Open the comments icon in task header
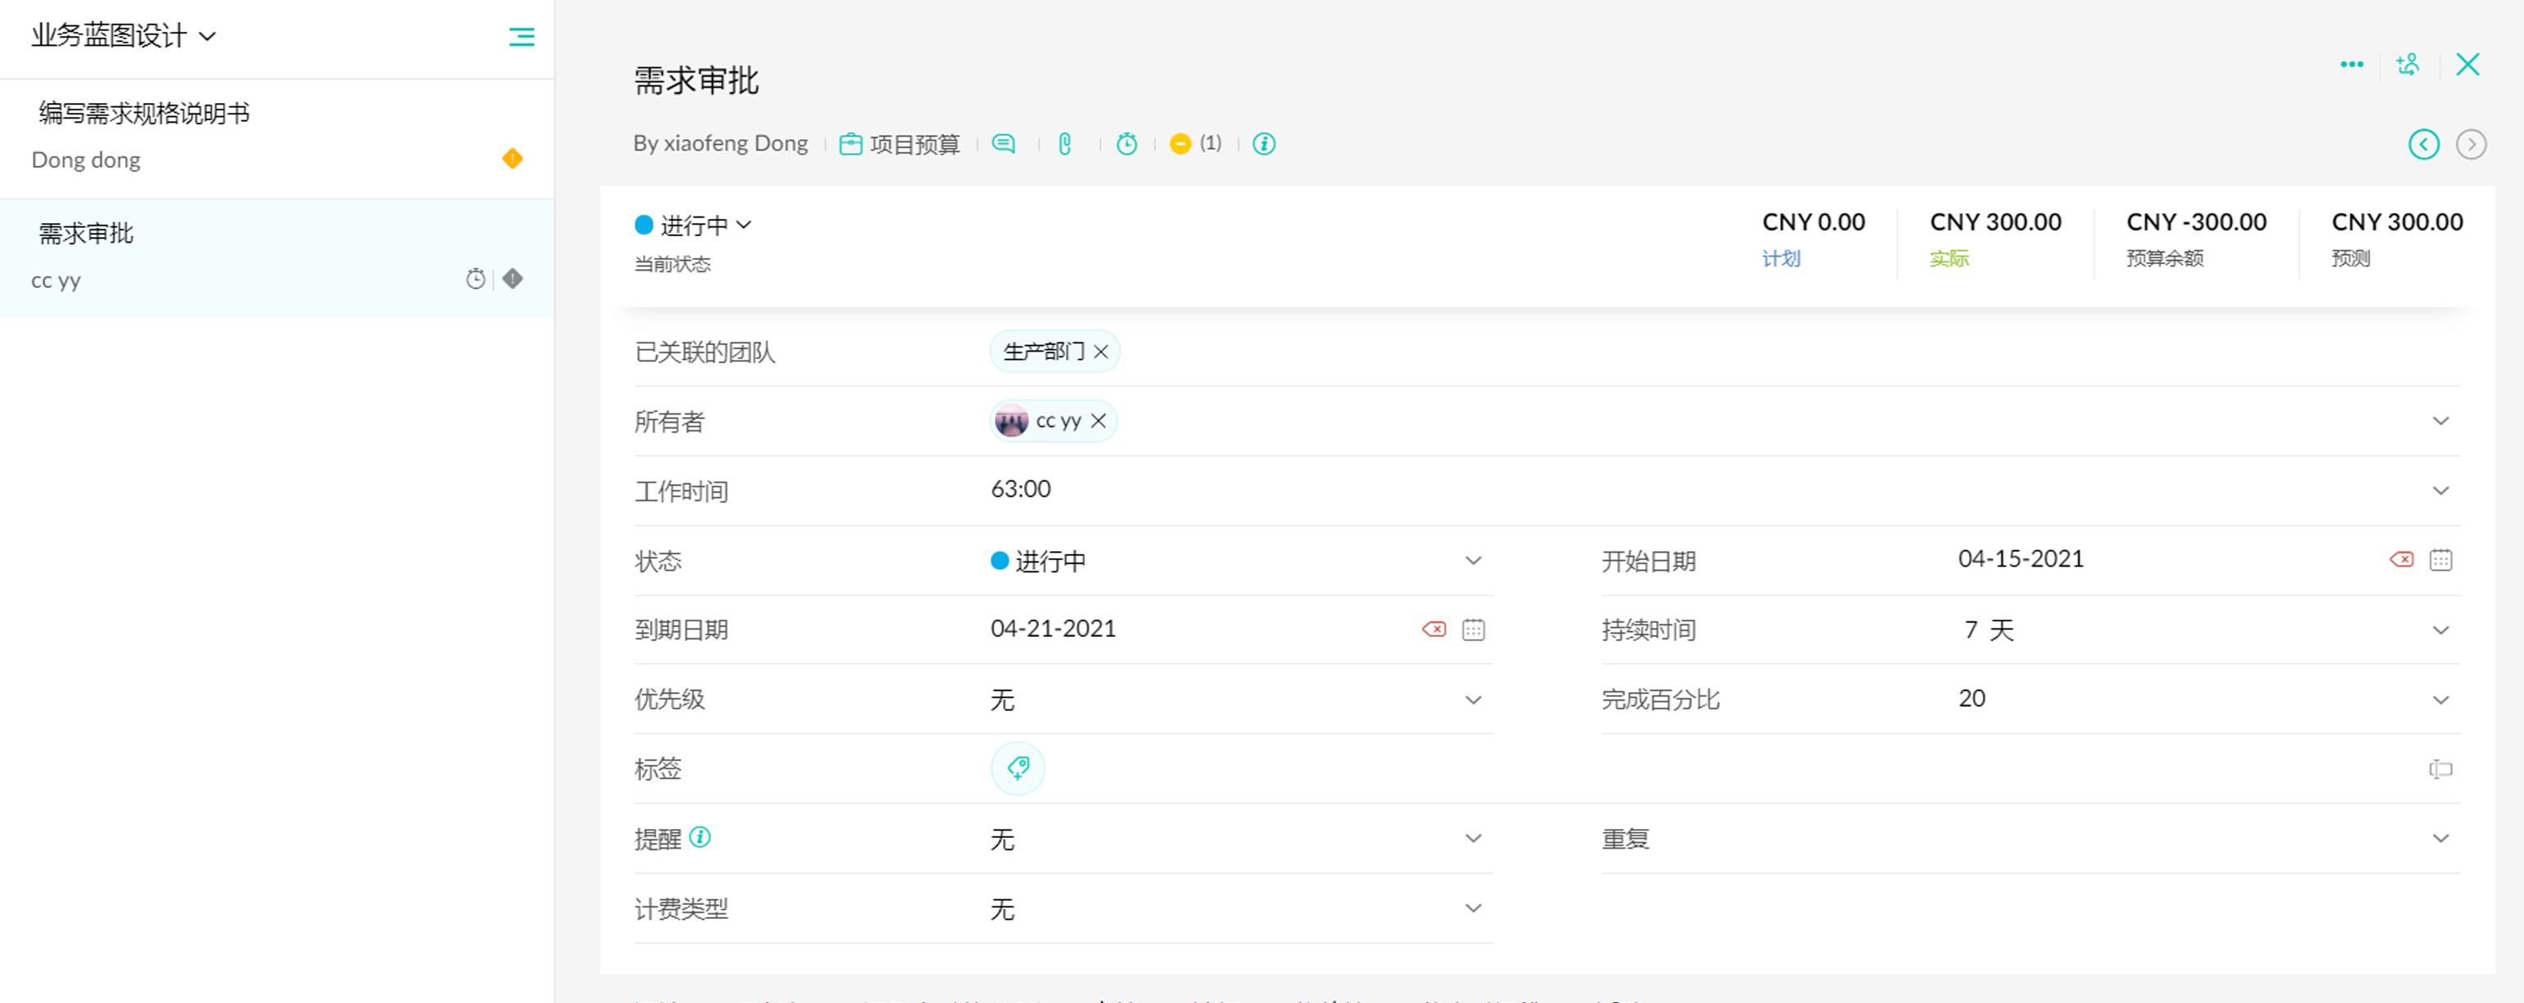The width and height of the screenshot is (2524, 1003). point(1004,144)
